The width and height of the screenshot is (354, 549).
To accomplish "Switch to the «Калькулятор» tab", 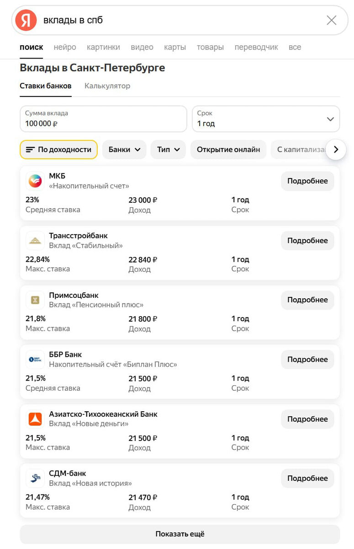I will click(x=107, y=86).
